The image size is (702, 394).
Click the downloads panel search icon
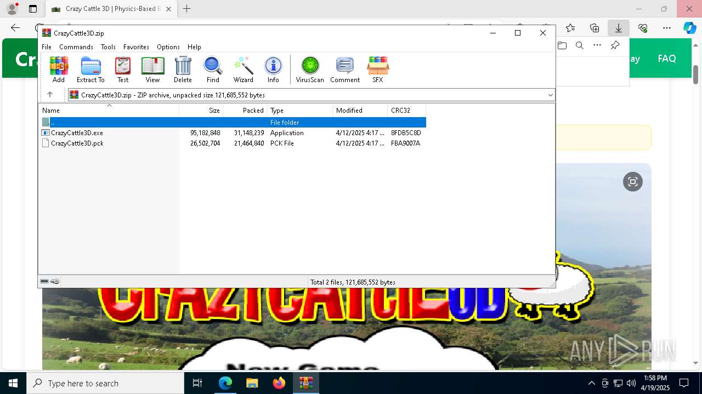click(x=580, y=45)
